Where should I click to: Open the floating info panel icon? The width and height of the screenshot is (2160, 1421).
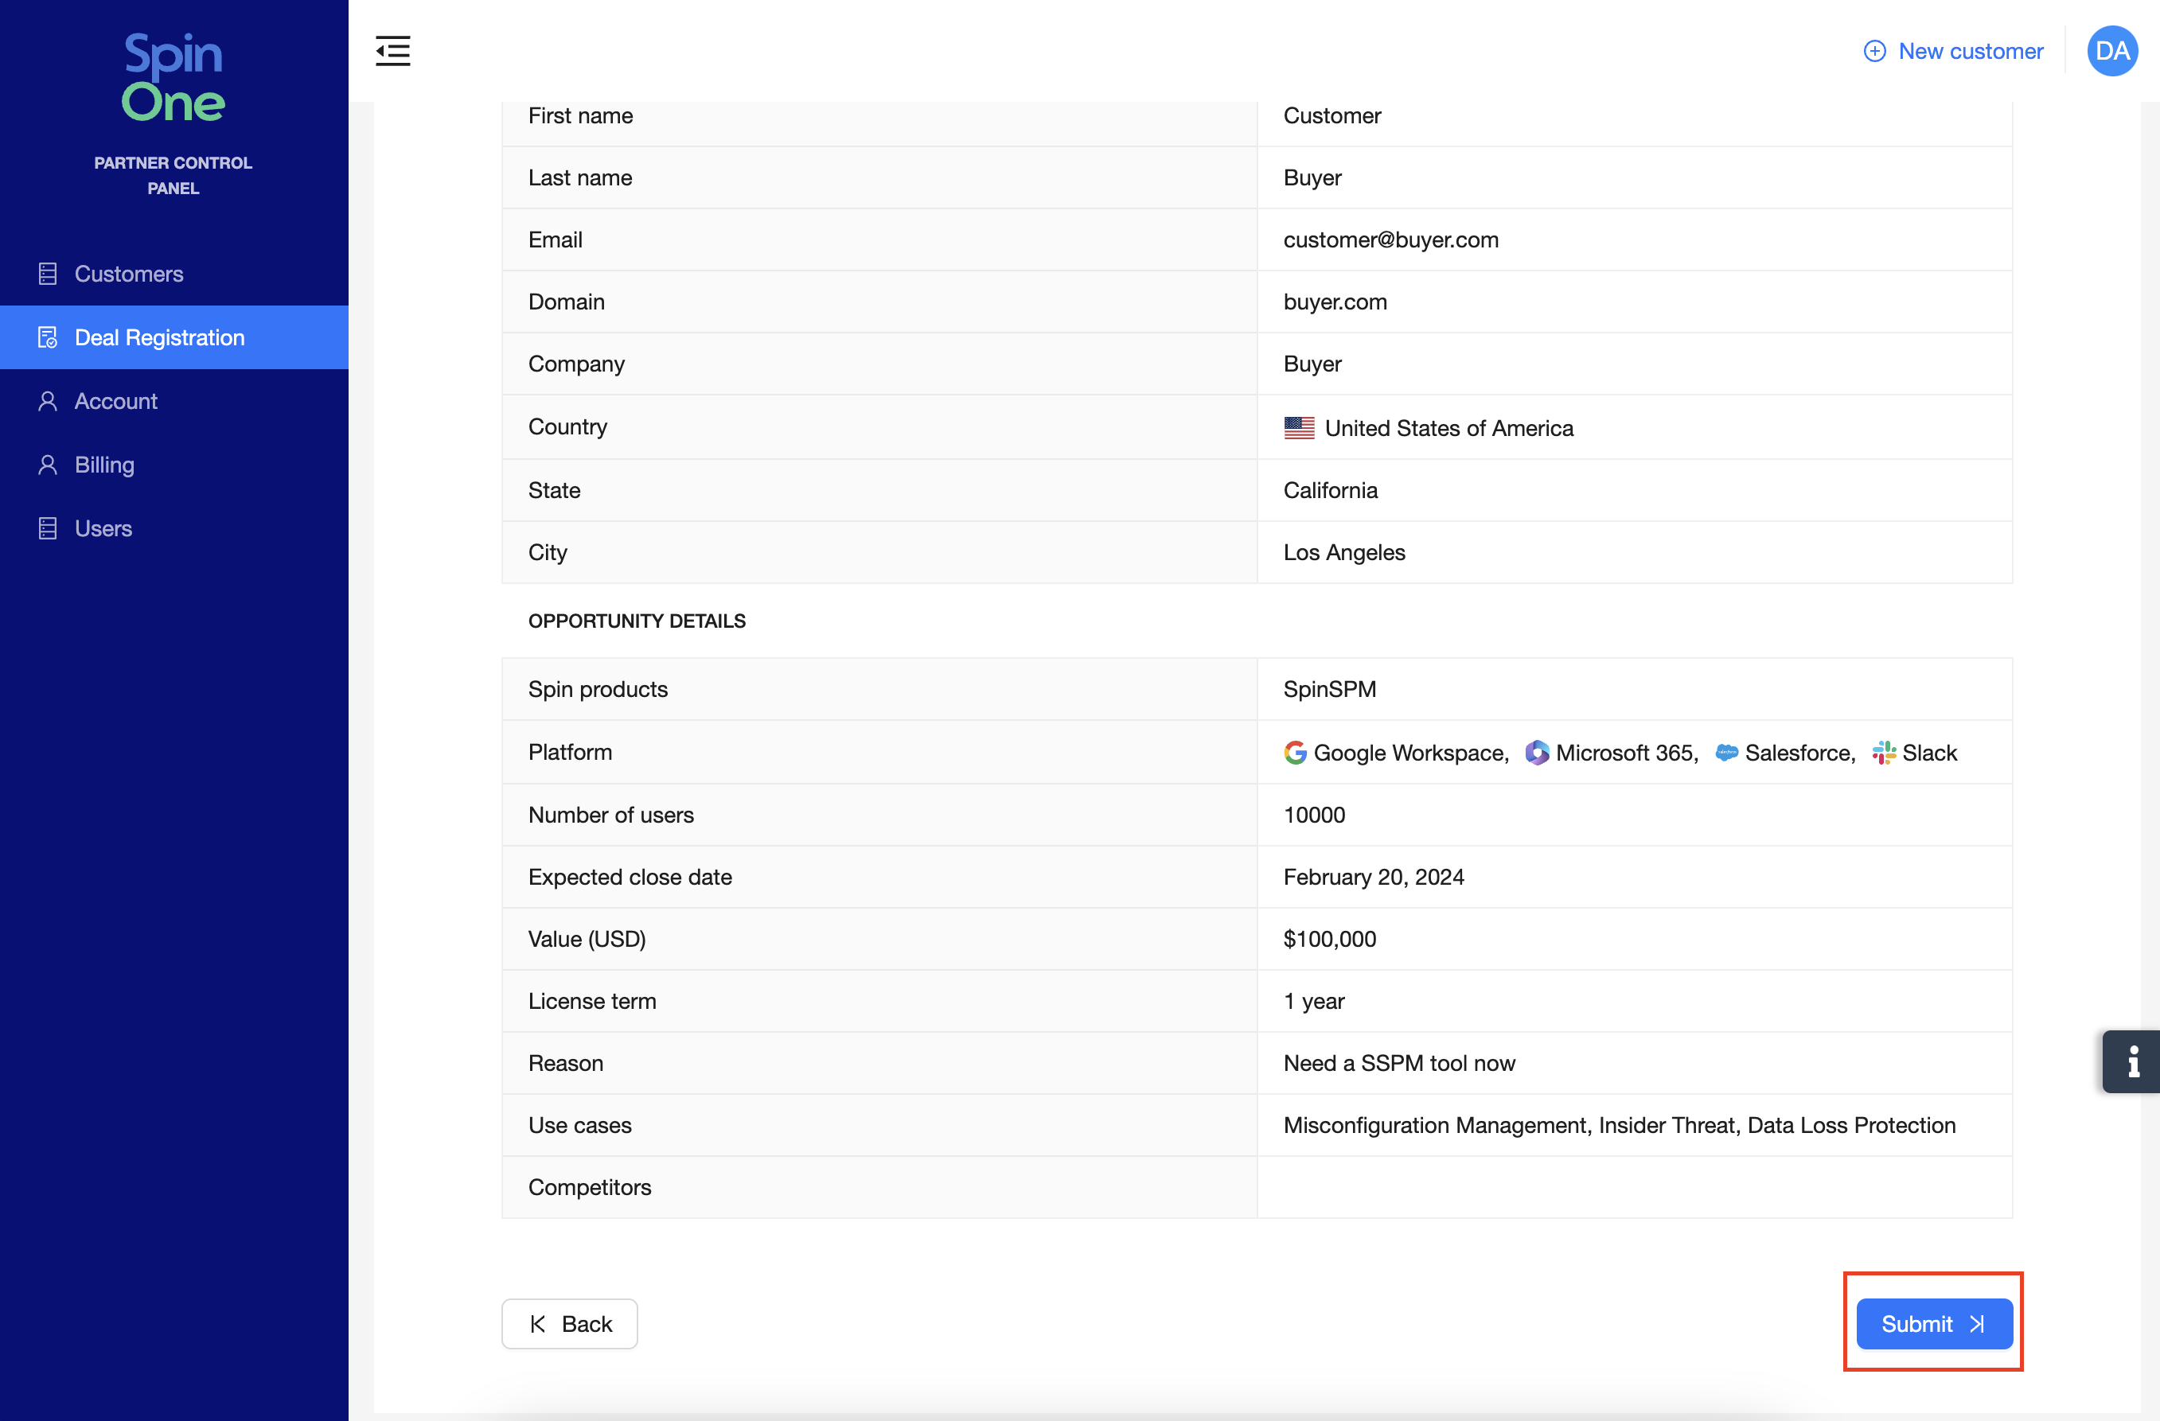2133,1061
